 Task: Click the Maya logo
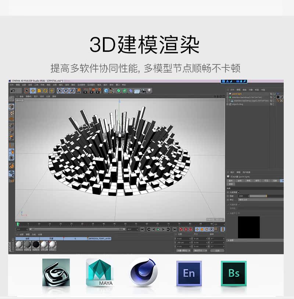(x=100, y=272)
